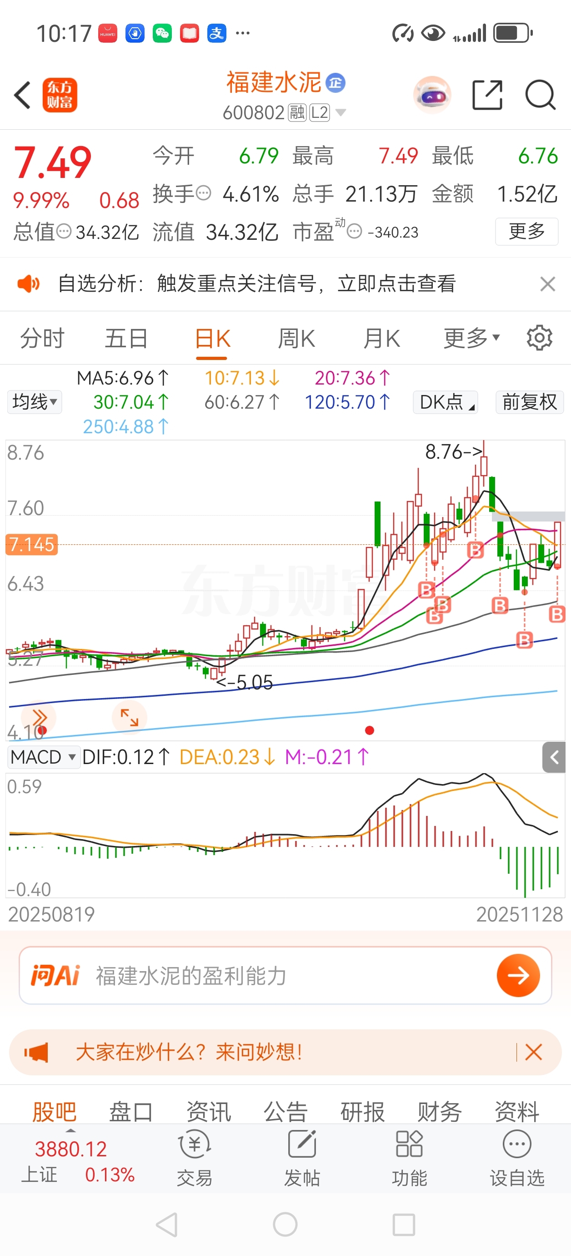Submit AI query with orange arrow button
The width and height of the screenshot is (571, 1256).
pyautogui.click(x=518, y=975)
